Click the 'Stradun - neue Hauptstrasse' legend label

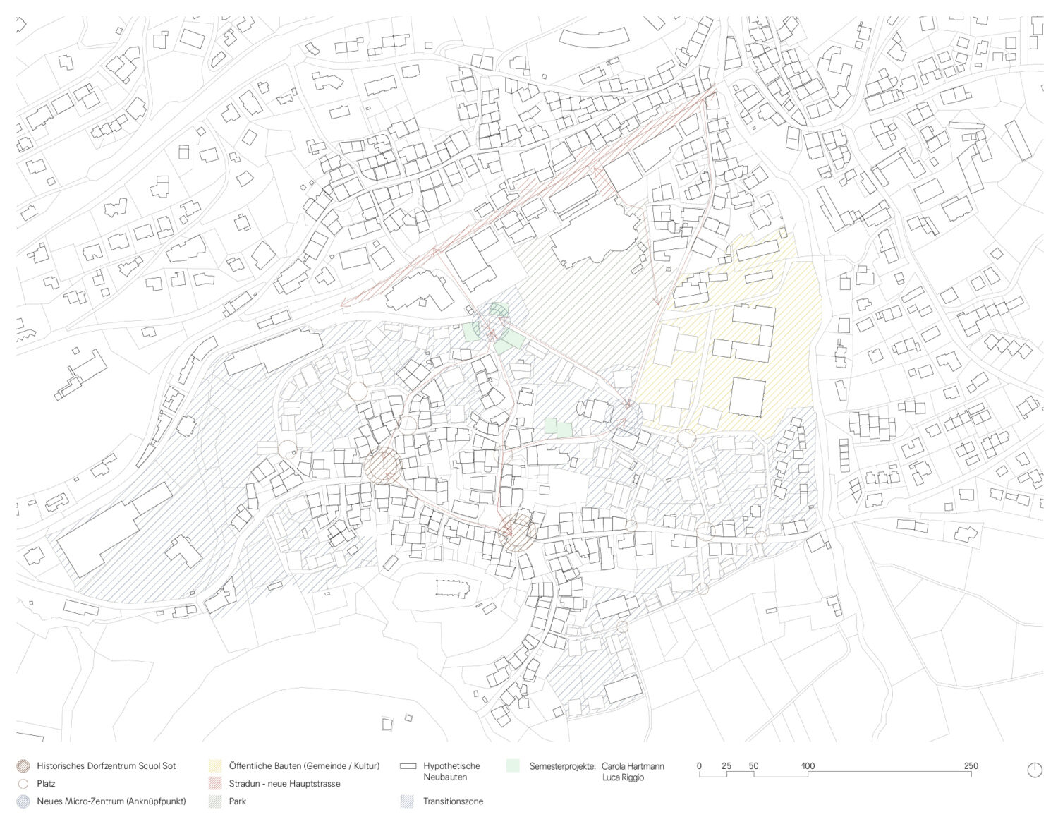pyautogui.click(x=284, y=784)
